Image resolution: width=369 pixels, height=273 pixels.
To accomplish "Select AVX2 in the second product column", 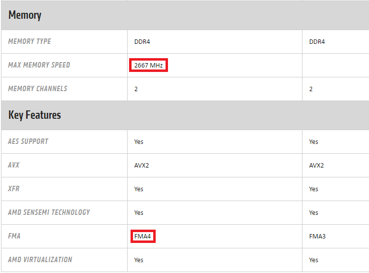I will pyautogui.click(x=316, y=165).
